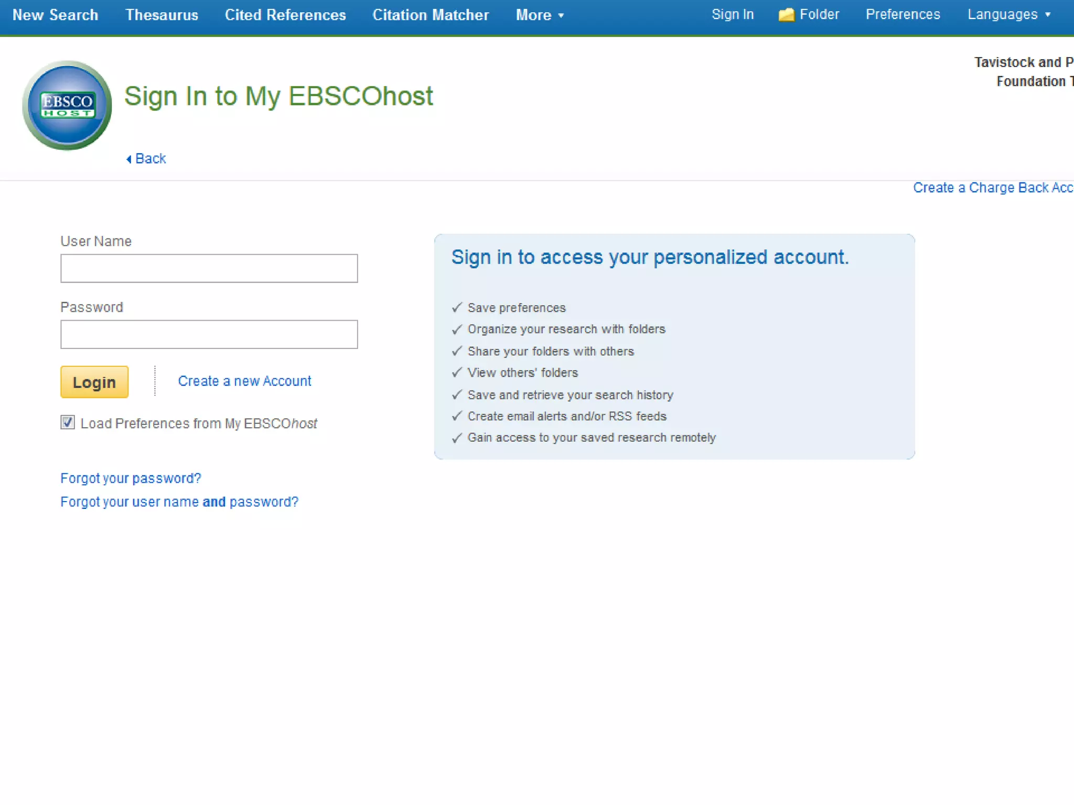Screen dimensions: 1074x805
Task: Go to Thesaurus menu item
Action: (x=162, y=15)
